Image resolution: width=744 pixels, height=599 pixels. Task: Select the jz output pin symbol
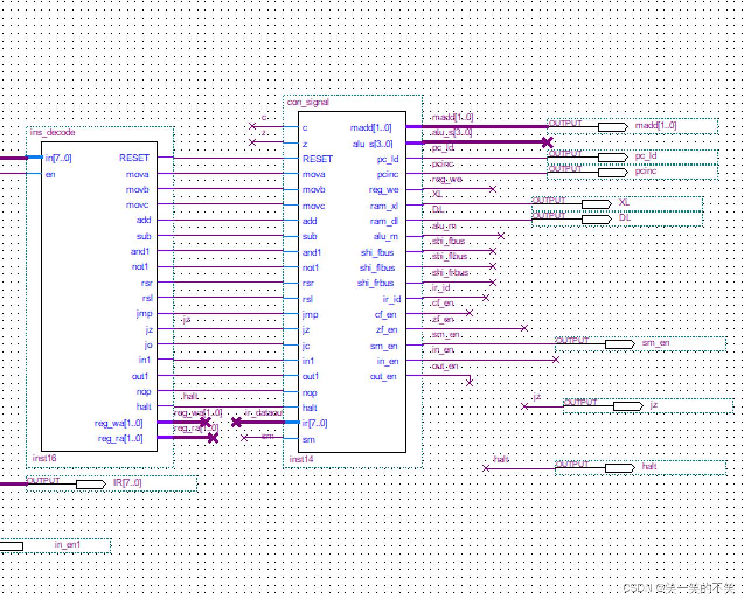[x=628, y=406]
